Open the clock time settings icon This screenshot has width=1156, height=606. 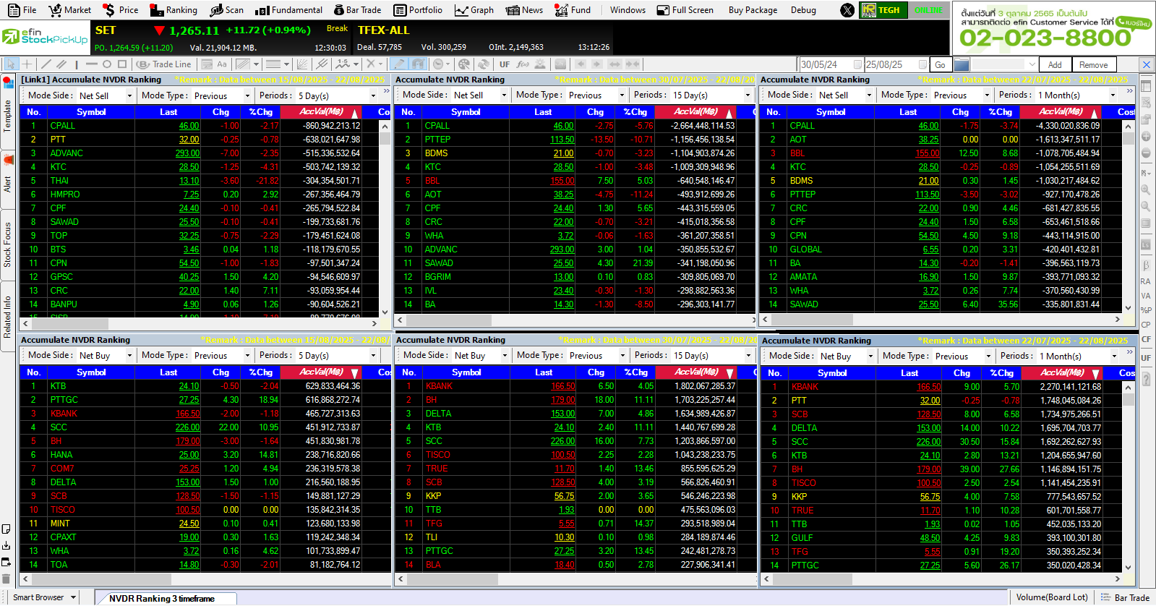(438, 64)
